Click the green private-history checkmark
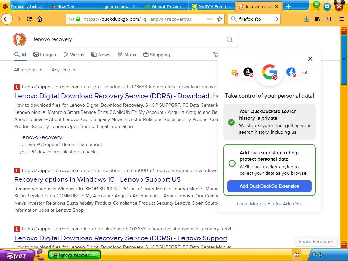Screen dimensions: 348x261 (231, 122)
